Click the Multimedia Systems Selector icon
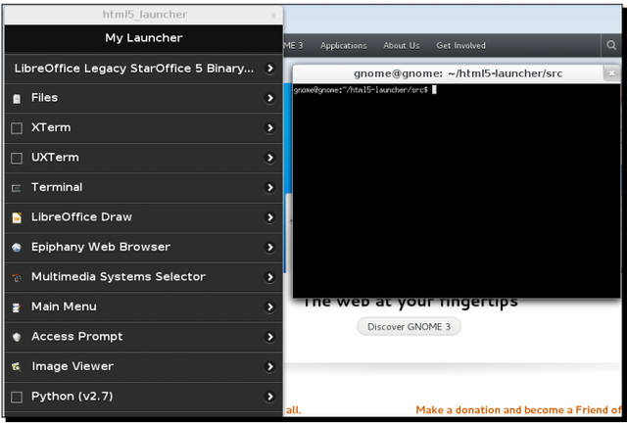Image resolution: width=627 pixels, height=424 pixels. [17, 277]
